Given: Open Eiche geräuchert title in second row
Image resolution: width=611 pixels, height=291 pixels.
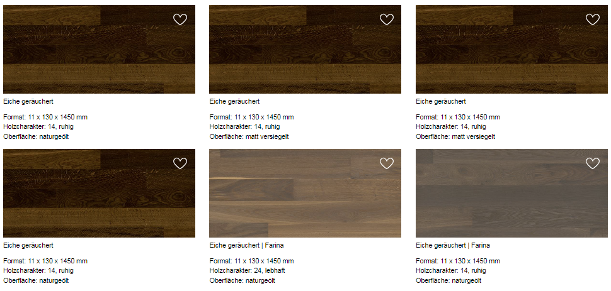Looking at the screenshot, I should [28, 246].
